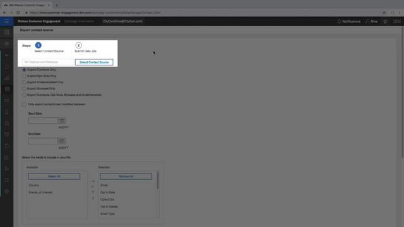Open Start Date calendar picker
The height and width of the screenshot is (227, 404).
[x=62, y=120]
